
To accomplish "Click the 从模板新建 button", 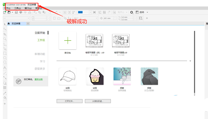I will 98,101.
